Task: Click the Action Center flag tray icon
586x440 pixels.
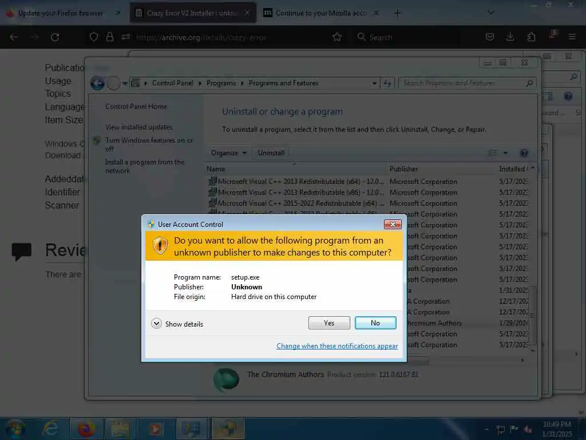Action: tap(514, 429)
